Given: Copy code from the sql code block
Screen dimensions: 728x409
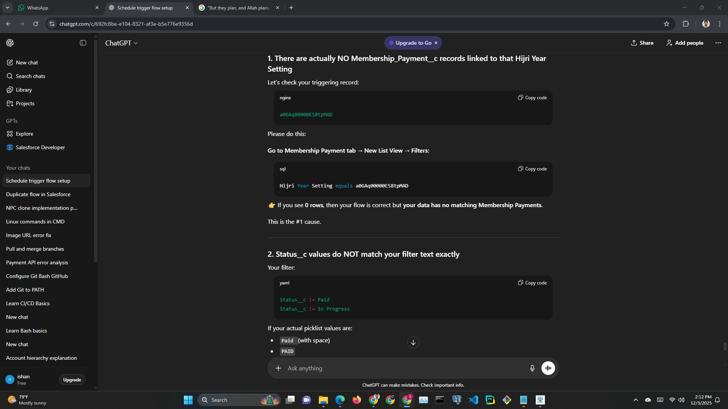Looking at the screenshot, I should pyautogui.click(x=532, y=169).
